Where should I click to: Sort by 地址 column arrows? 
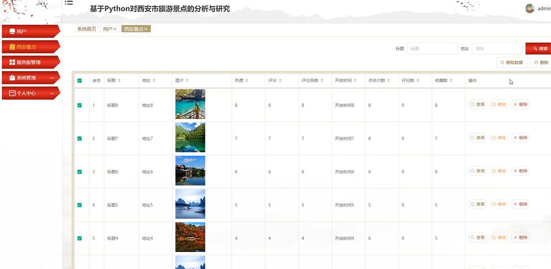(x=154, y=80)
